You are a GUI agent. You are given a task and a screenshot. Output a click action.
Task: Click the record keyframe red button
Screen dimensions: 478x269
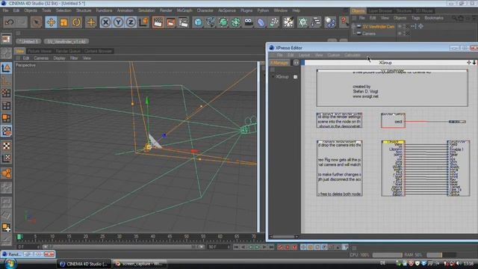coord(280,247)
